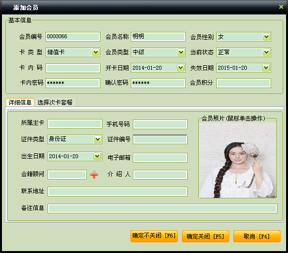
Task: Close the 添加会员 dialog with the X
Action: click(281, 7)
